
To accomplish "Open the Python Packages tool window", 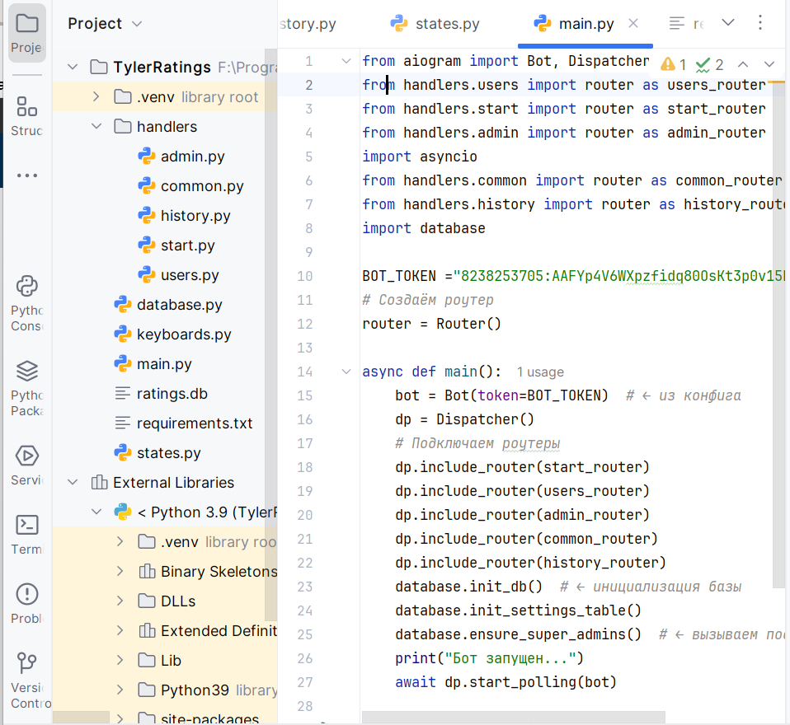I will coord(26,388).
